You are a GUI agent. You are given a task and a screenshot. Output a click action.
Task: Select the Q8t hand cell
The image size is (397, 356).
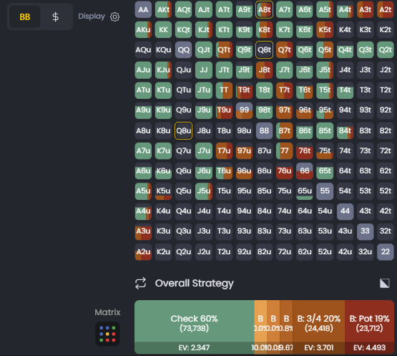[265, 49]
